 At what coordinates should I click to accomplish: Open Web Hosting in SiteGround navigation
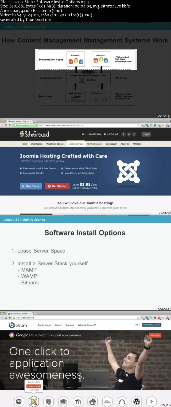[37, 144]
